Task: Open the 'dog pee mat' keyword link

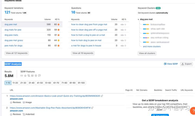Action: [11, 25]
